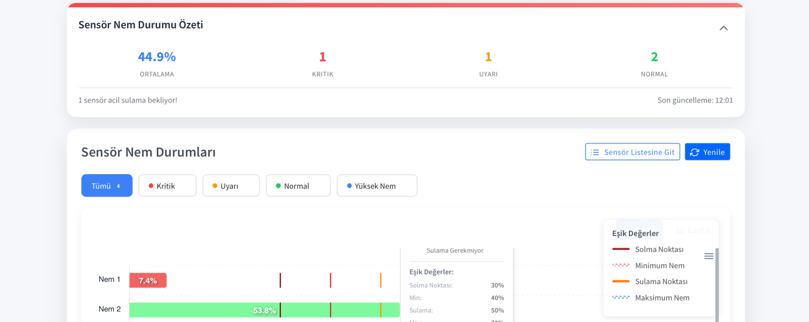809x322 pixels.
Task: Click the refresh icon in Yenile button
Action: tap(694, 152)
